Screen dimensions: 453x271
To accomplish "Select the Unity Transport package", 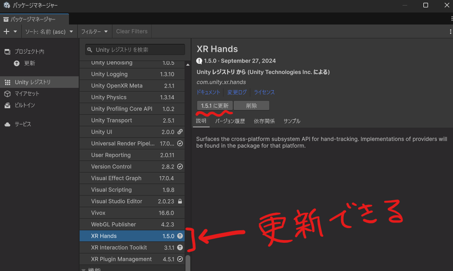I will (x=132, y=120).
